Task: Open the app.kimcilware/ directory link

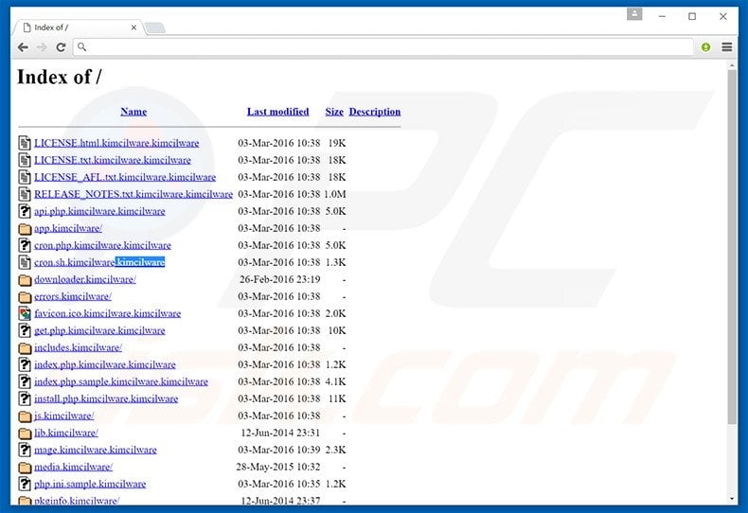Action: [68, 228]
